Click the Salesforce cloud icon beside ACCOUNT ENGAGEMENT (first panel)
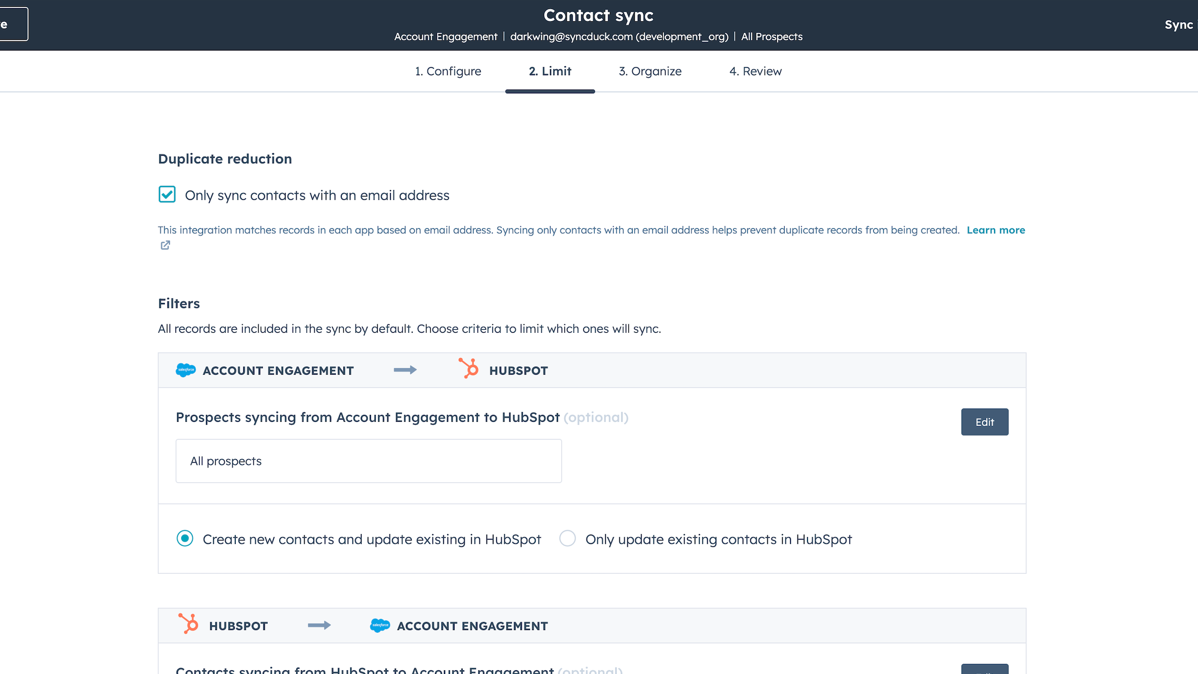 (x=185, y=370)
